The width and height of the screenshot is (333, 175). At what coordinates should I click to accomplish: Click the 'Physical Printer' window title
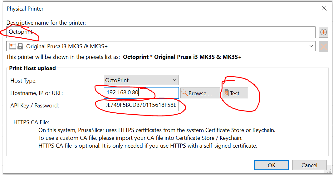pos(25,9)
